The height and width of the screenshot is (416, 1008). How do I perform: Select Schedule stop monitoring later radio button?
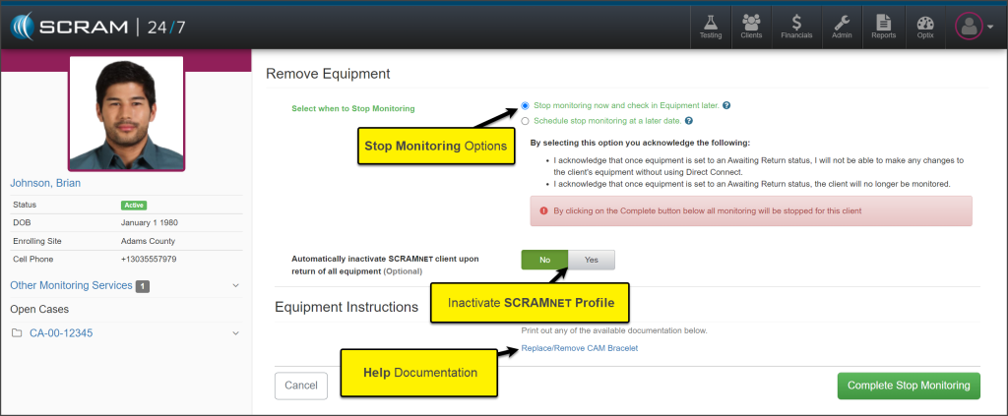[x=526, y=121]
